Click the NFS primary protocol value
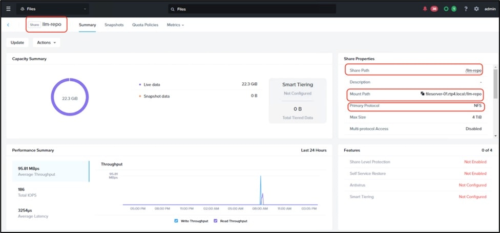Viewport: 500px width, 233px height. tap(477, 106)
